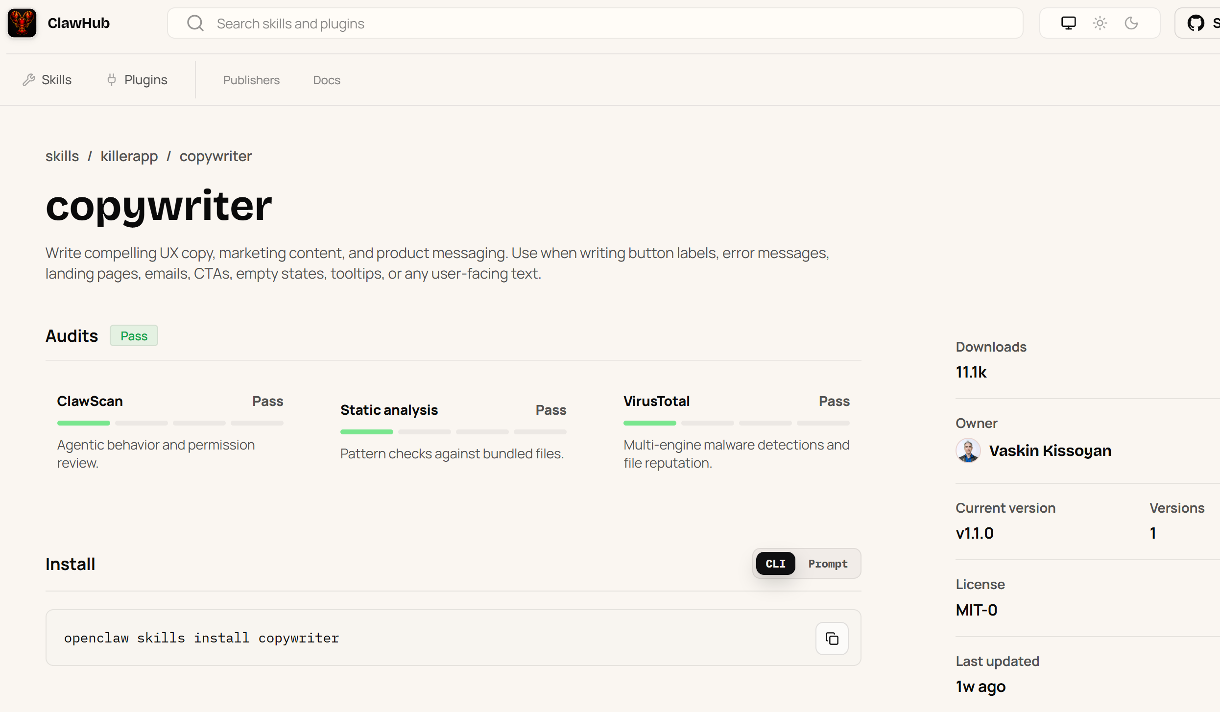Click the Last updated label
The image size is (1220, 712).
pos(997,661)
